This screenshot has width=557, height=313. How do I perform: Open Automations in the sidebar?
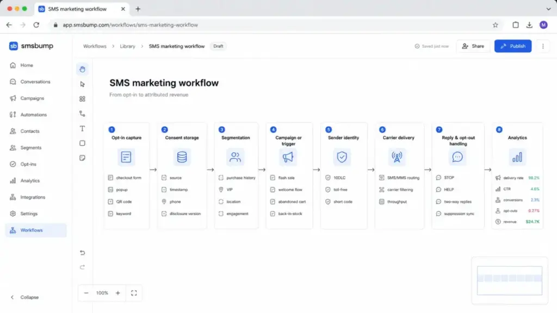coord(35,115)
